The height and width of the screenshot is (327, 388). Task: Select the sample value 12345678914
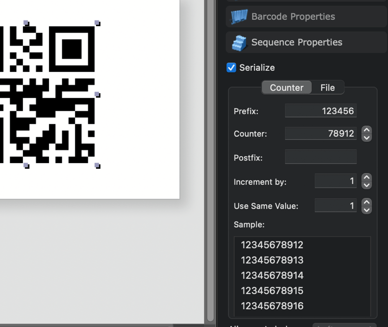(x=272, y=275)
